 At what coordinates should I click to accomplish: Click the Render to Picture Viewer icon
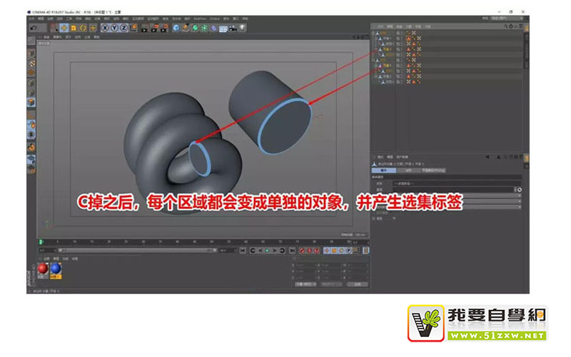tap(153, 28)
